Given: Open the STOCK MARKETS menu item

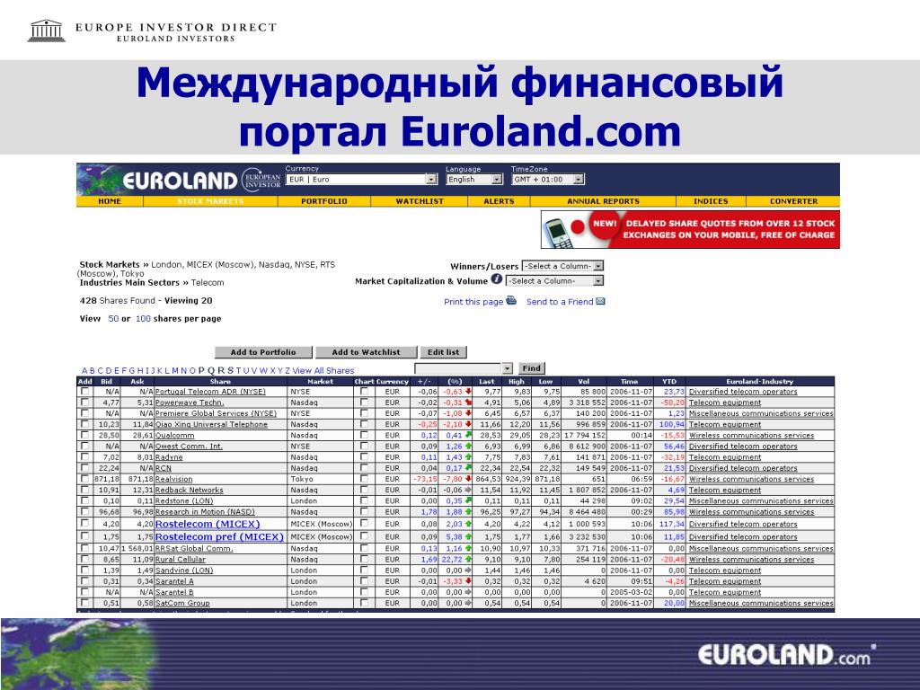Looking at the screenshot, I should 210,201.
